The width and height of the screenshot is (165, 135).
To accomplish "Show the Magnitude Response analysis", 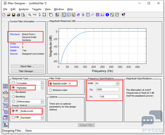I will [x=64, y=15].
